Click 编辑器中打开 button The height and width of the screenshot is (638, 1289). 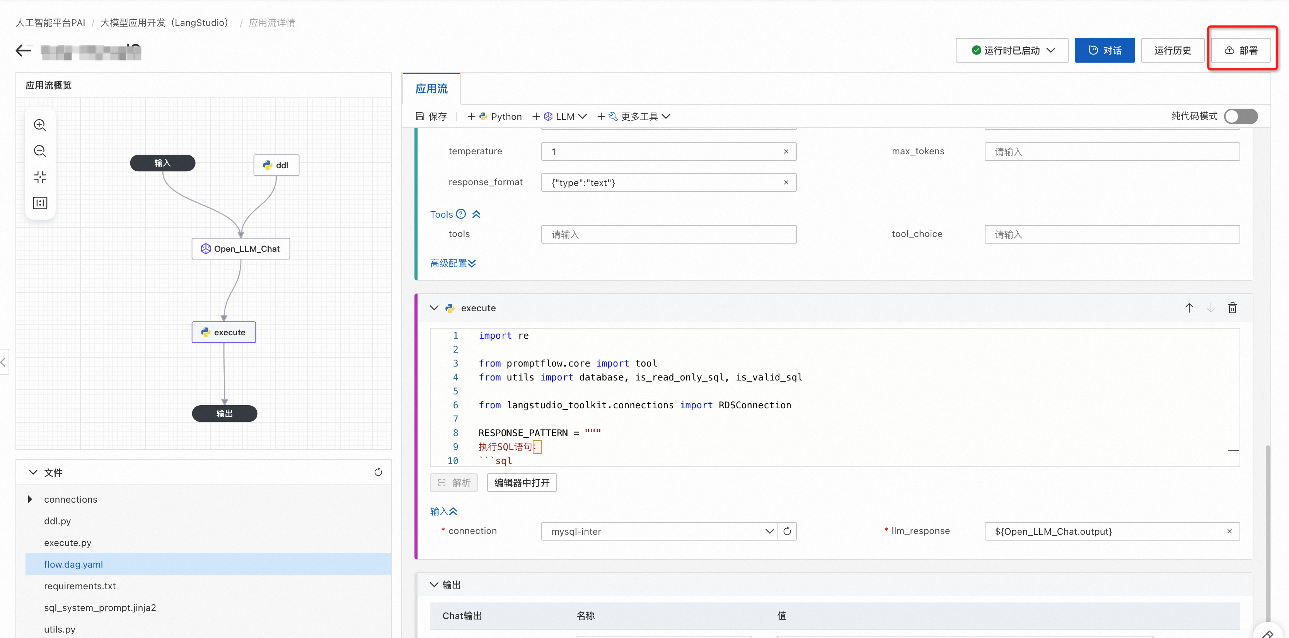click(522, 483)
